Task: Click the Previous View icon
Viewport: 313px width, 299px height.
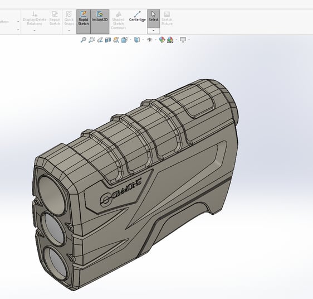Action: (x=100, y=40)
